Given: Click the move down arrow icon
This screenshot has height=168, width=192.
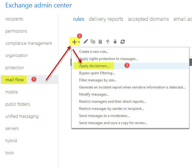Looking at the screenshot, I should (115, 42).
